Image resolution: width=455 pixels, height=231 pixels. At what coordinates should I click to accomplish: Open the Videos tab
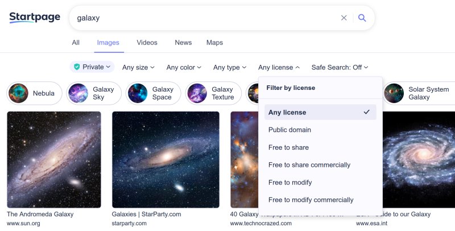[x=147, y=43]
